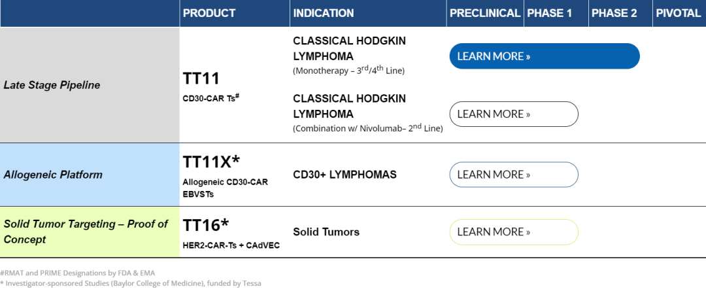Image resolution: width=706 pixels, height=291 pixels.
Task: Click the PIVOTAL column header
Action: coord(678,13)
